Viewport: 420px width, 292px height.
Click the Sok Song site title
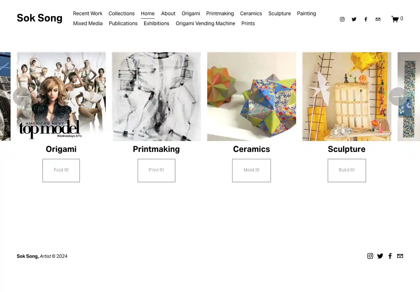[x=40, y=18]
